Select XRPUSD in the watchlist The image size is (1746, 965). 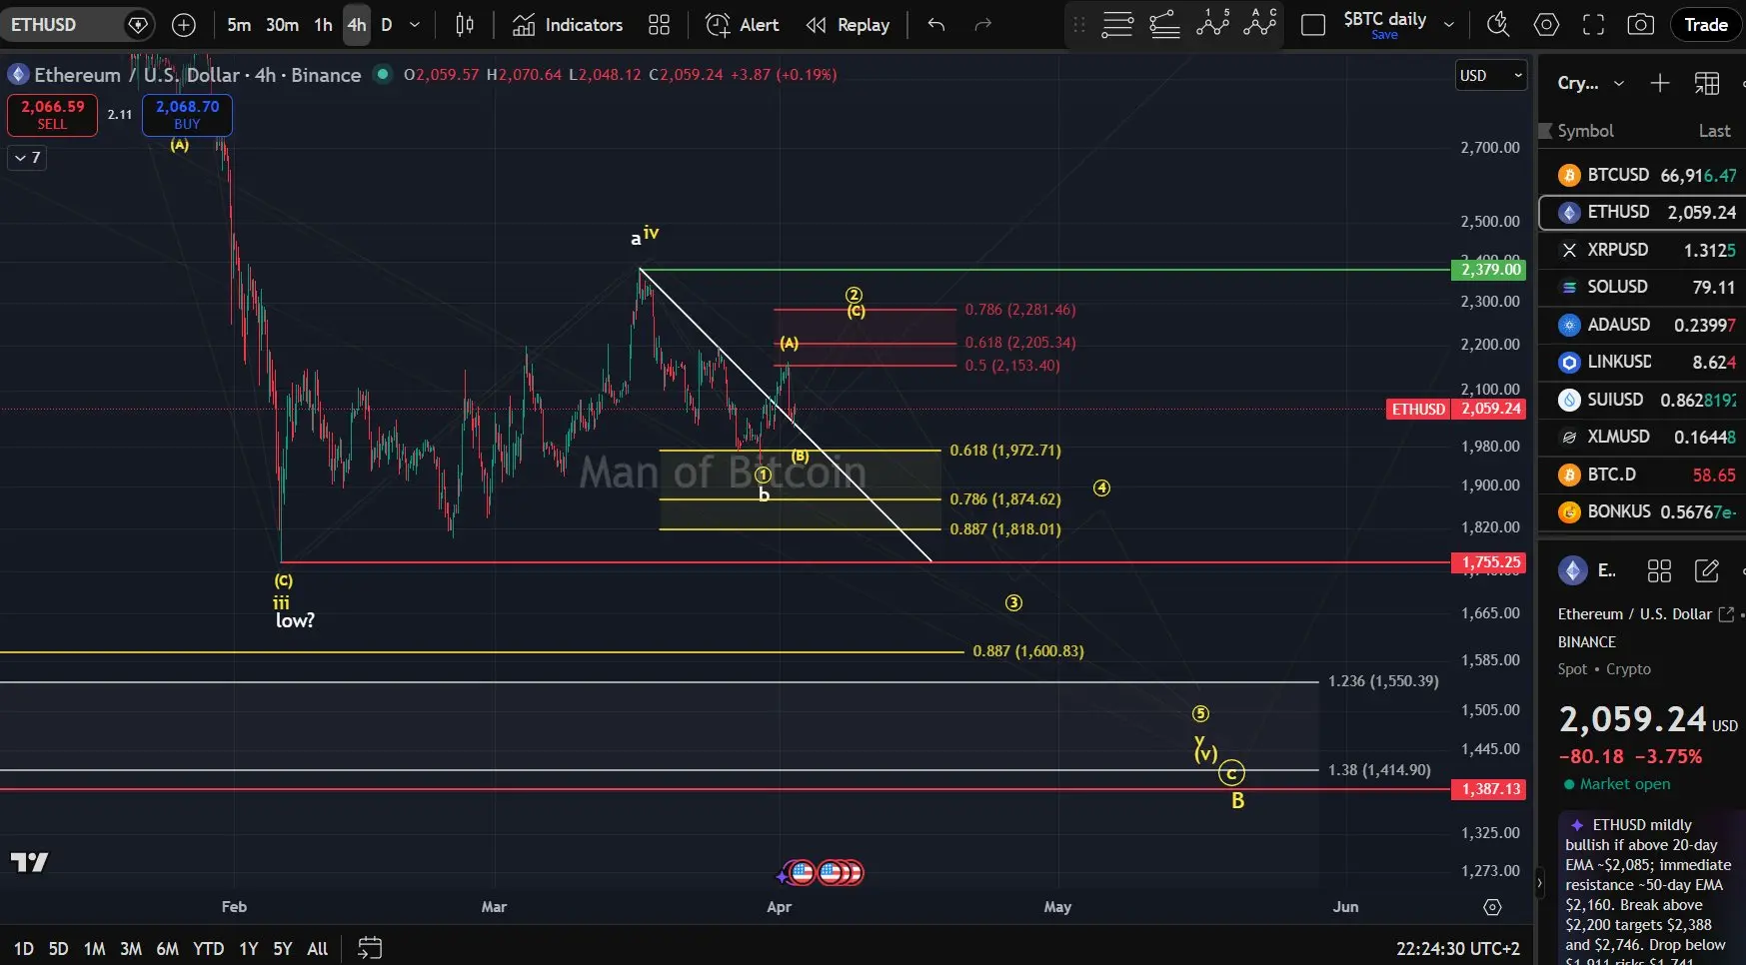click(1641, 250)
